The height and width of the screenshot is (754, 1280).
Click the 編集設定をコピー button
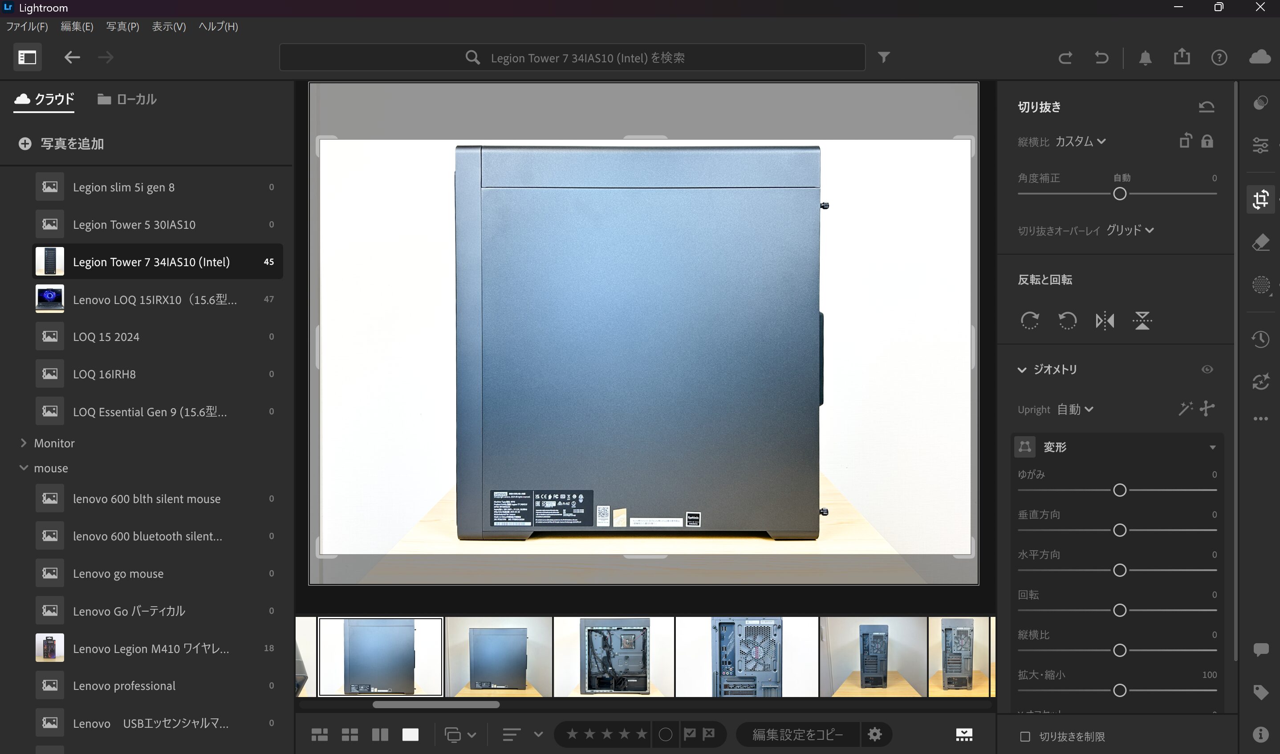pos(797,734)
